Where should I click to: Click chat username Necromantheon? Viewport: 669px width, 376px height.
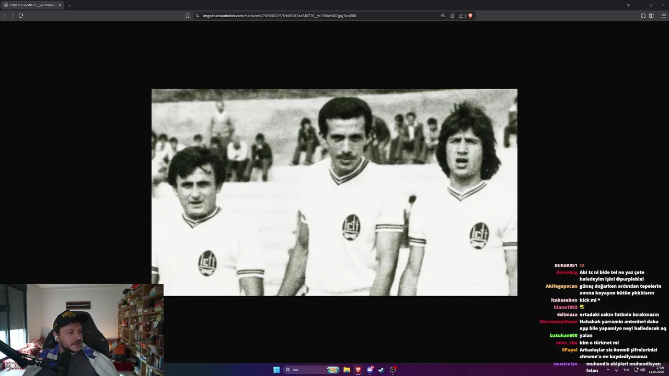pos(558,322)
